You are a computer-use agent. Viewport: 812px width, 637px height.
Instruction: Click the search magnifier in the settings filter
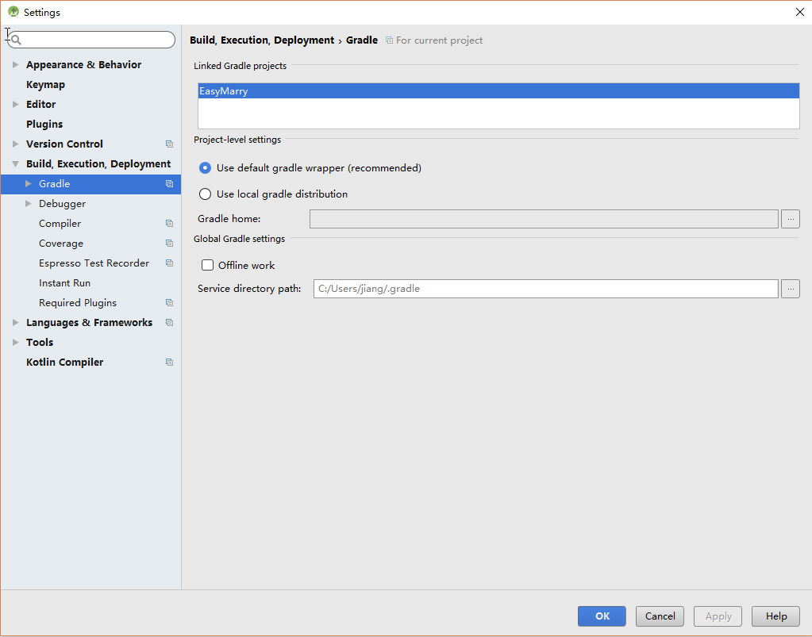14,39
